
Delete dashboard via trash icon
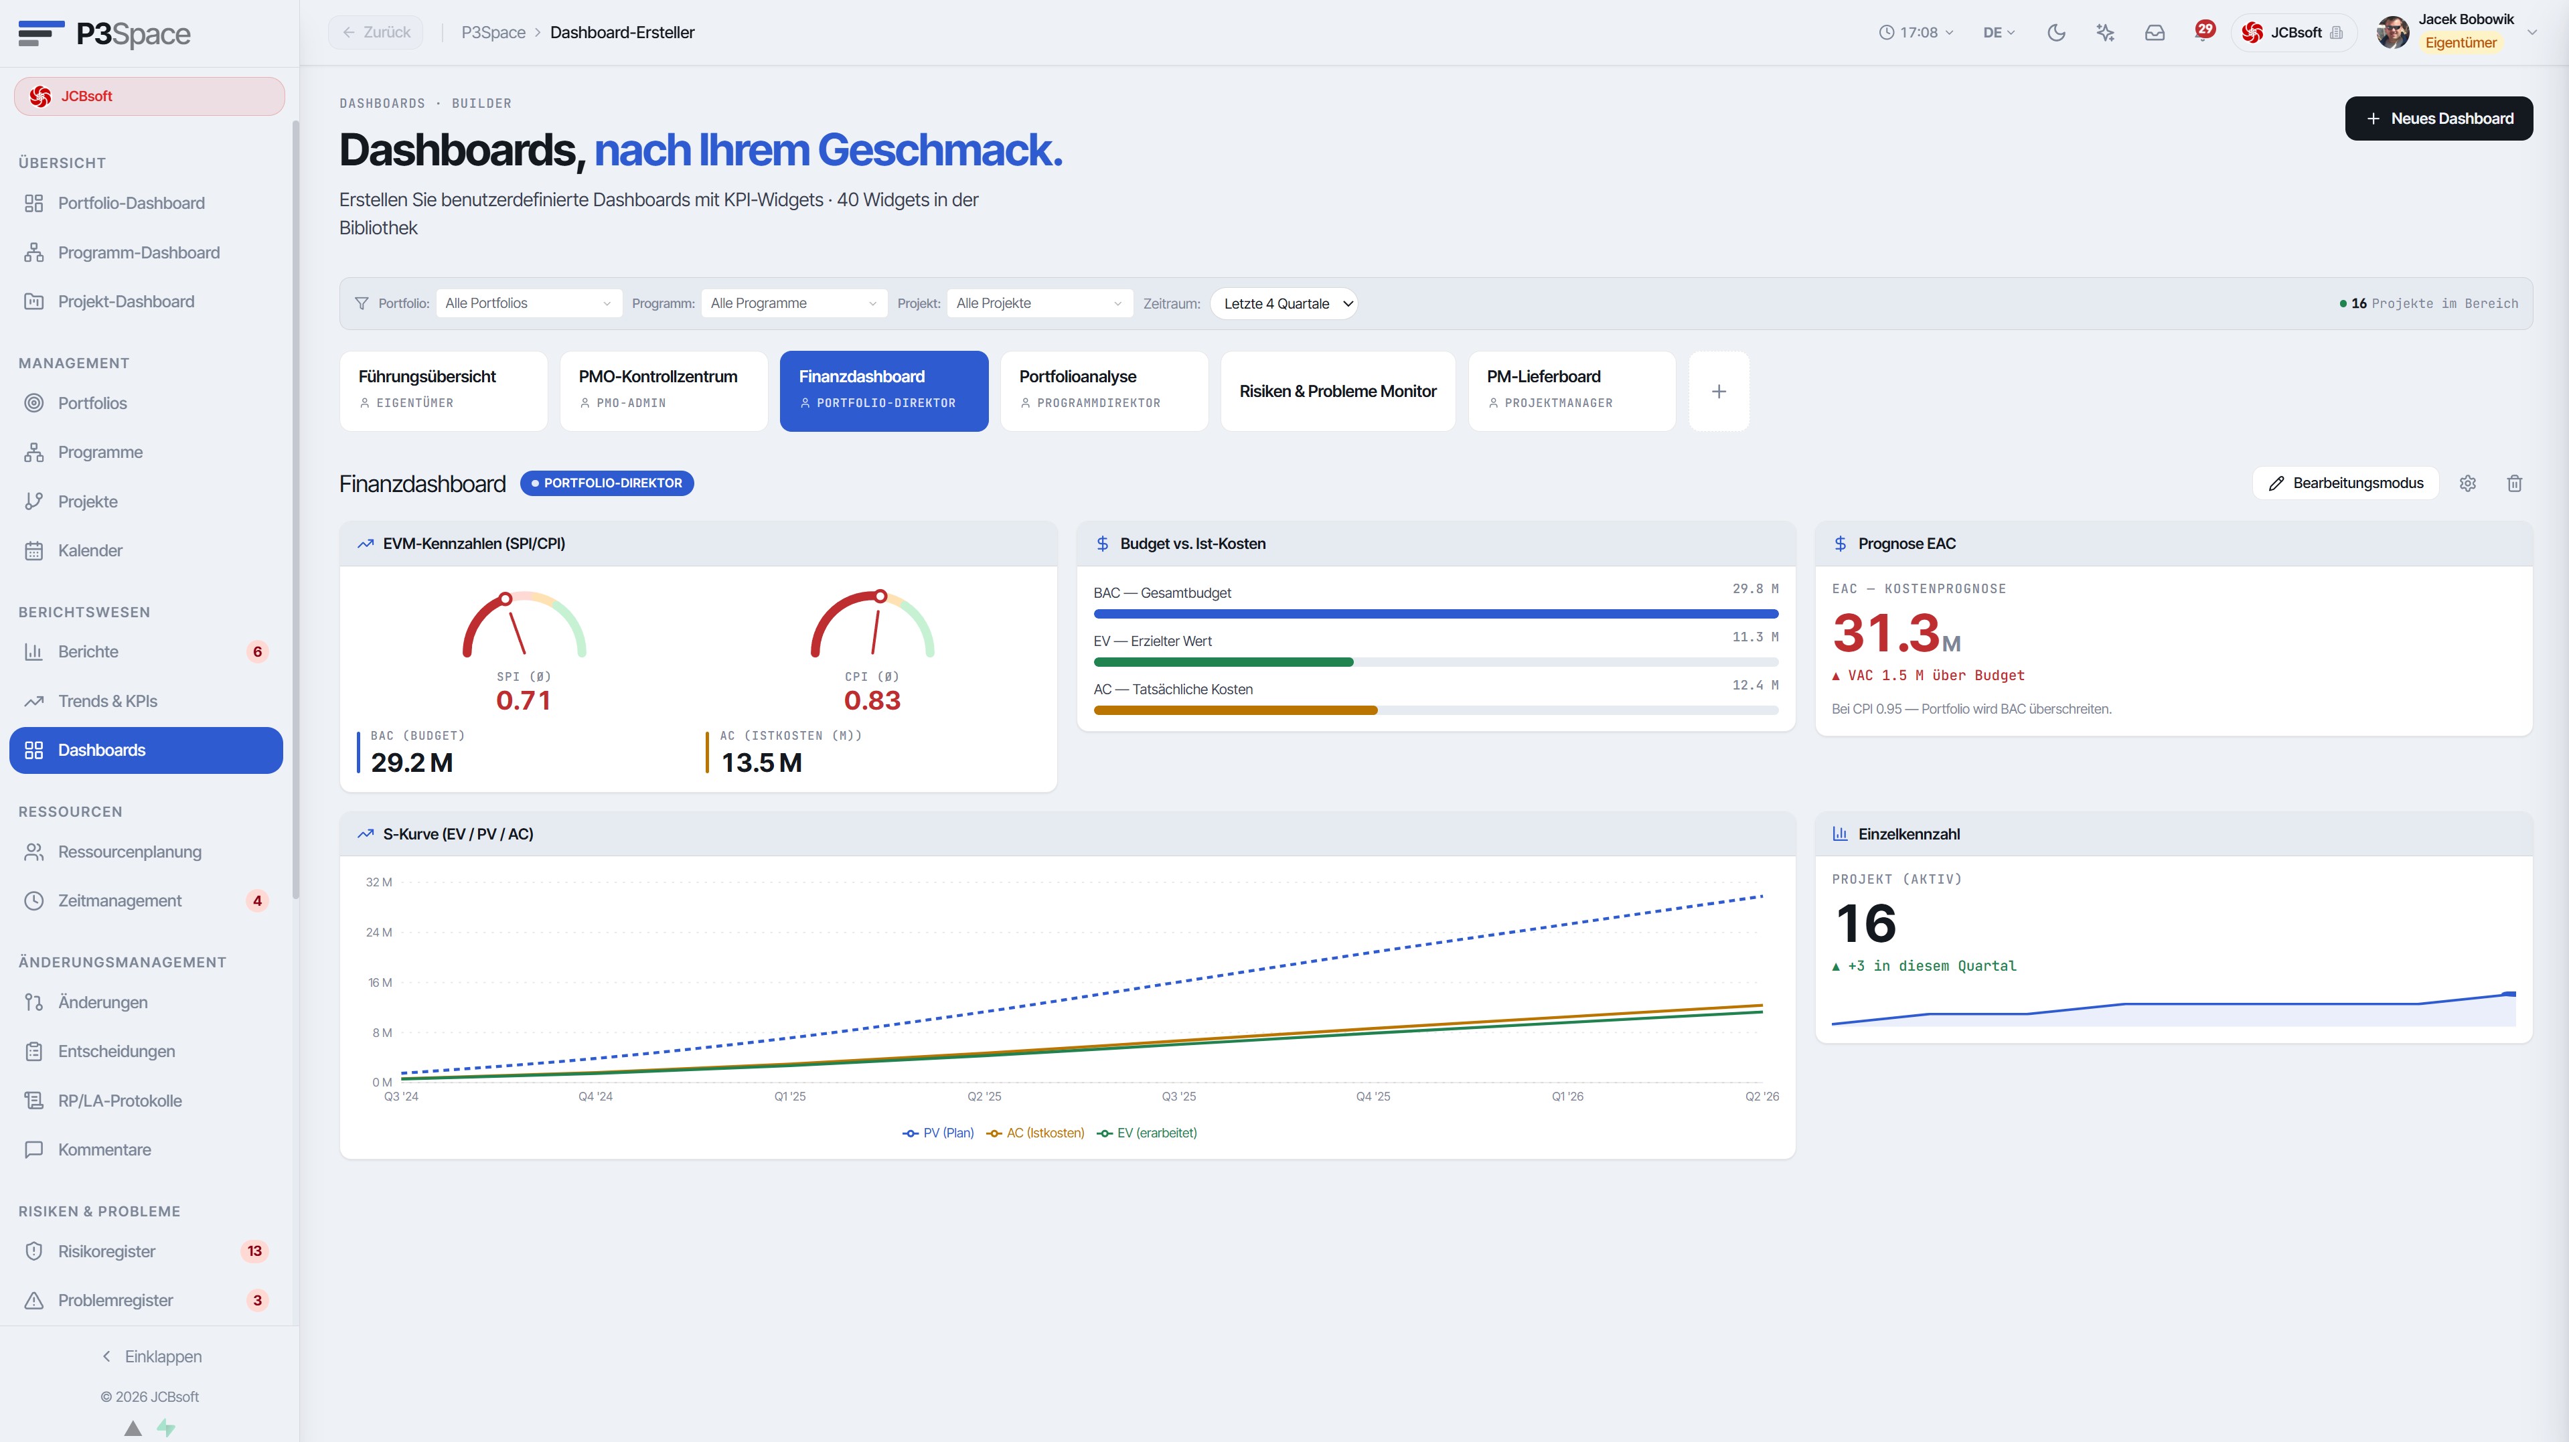pyautogui.click(x=2514, y=483)
